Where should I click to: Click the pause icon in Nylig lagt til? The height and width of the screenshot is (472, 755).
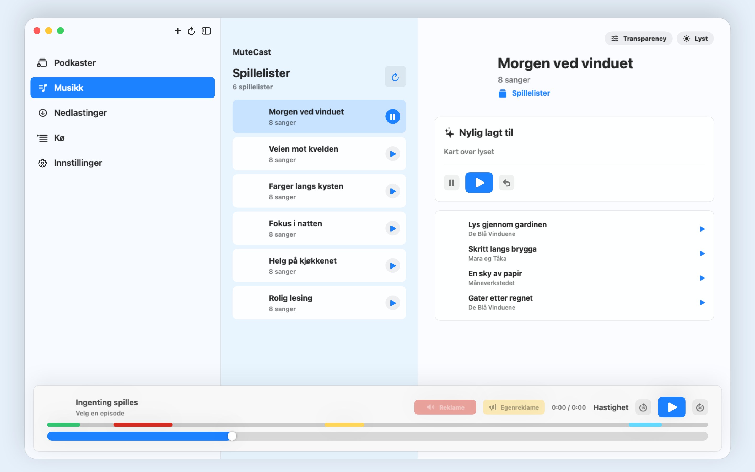click(x=451, y=183)
